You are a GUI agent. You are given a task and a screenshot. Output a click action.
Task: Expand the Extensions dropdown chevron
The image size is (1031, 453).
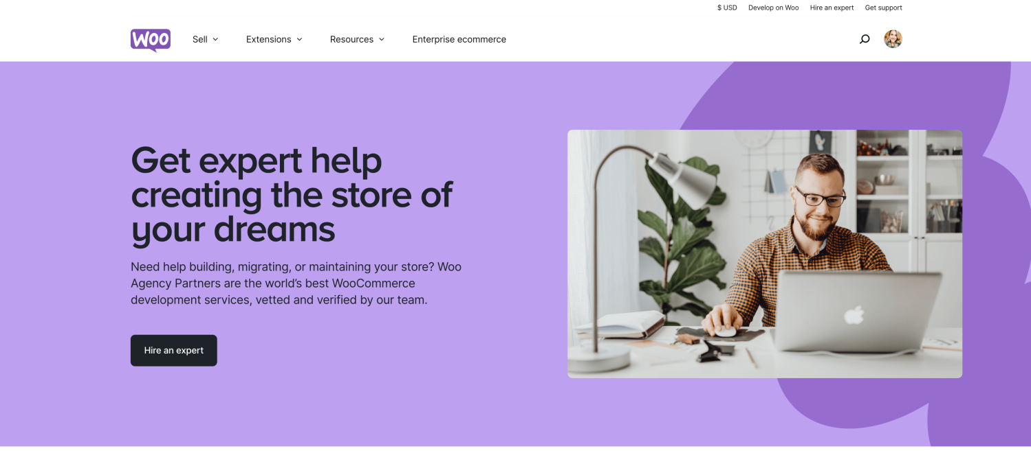coord(299,40)
